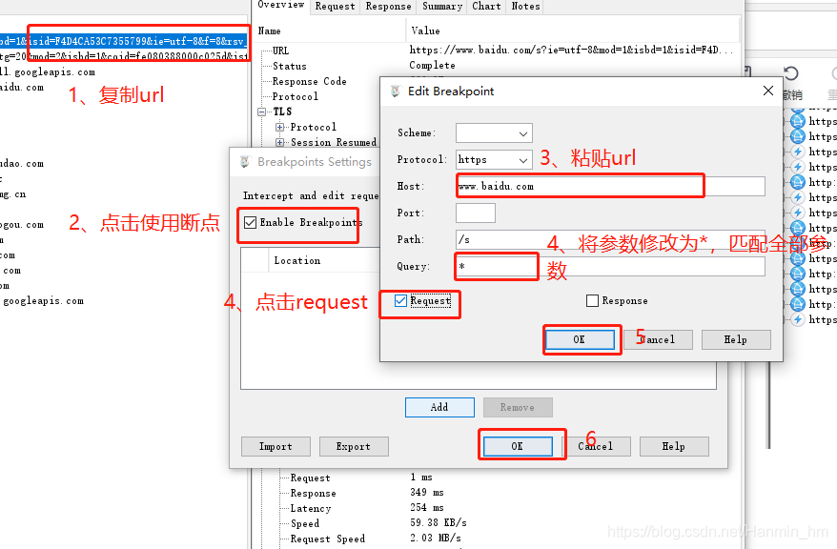
Task: Toggle the Request checkbox
Action: point(401,301)
